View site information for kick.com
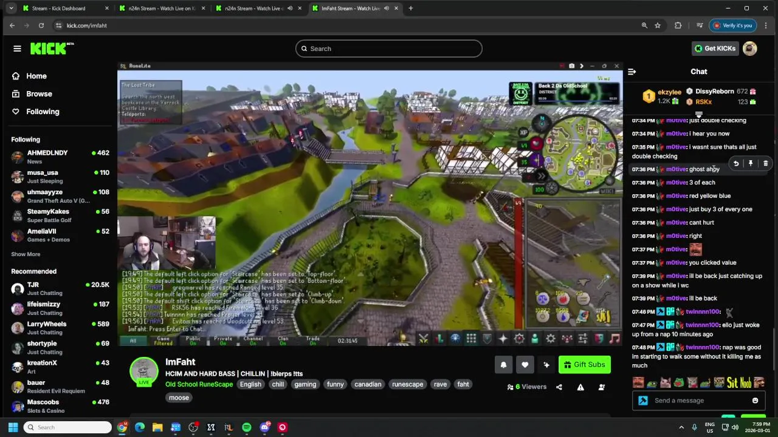 click(x=58, y=25)
